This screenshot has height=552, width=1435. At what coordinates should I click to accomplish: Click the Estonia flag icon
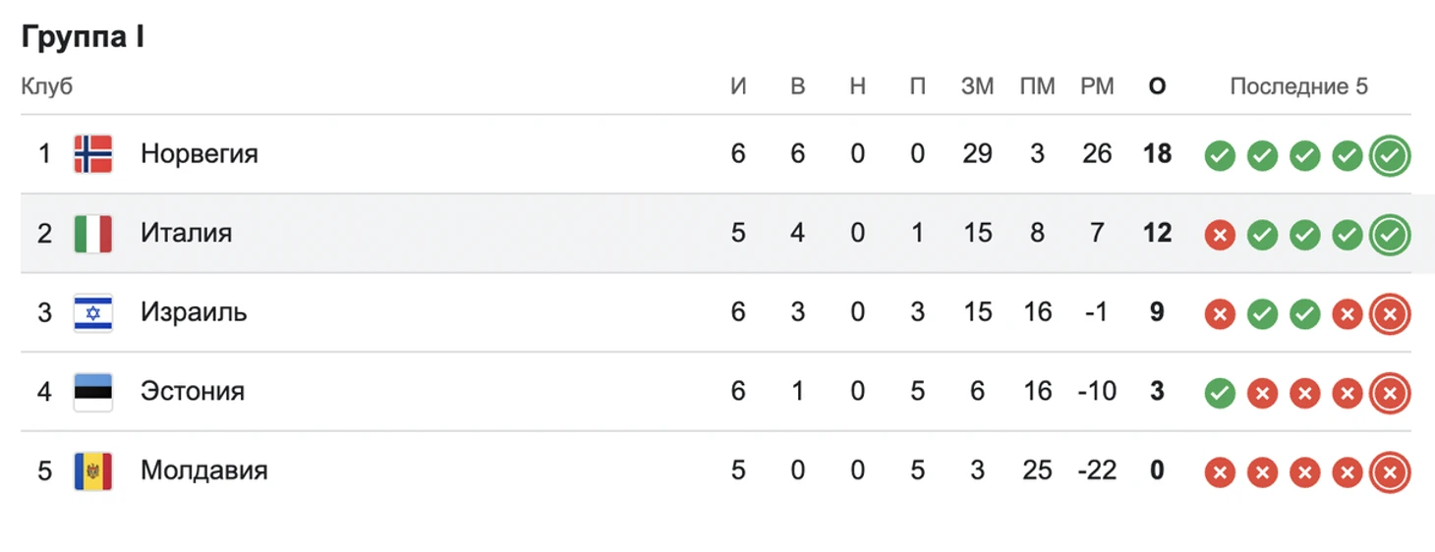point(93,392)
